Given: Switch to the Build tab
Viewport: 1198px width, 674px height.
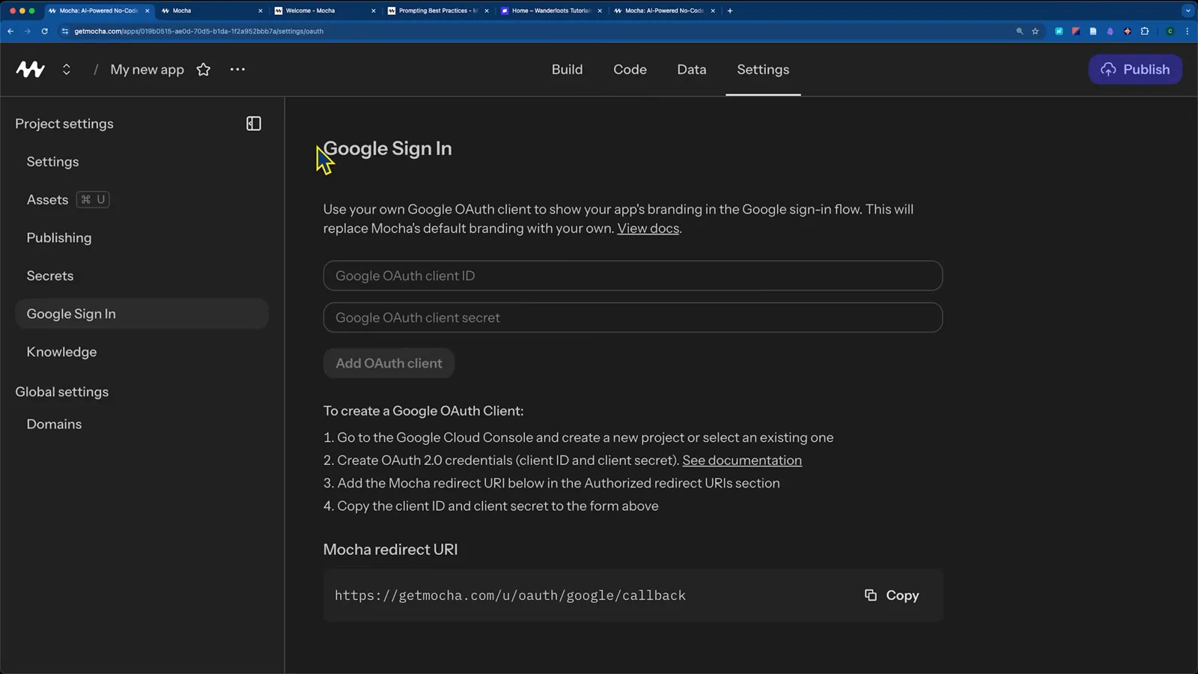Looking at the screenshot, I should click(567, 70).
